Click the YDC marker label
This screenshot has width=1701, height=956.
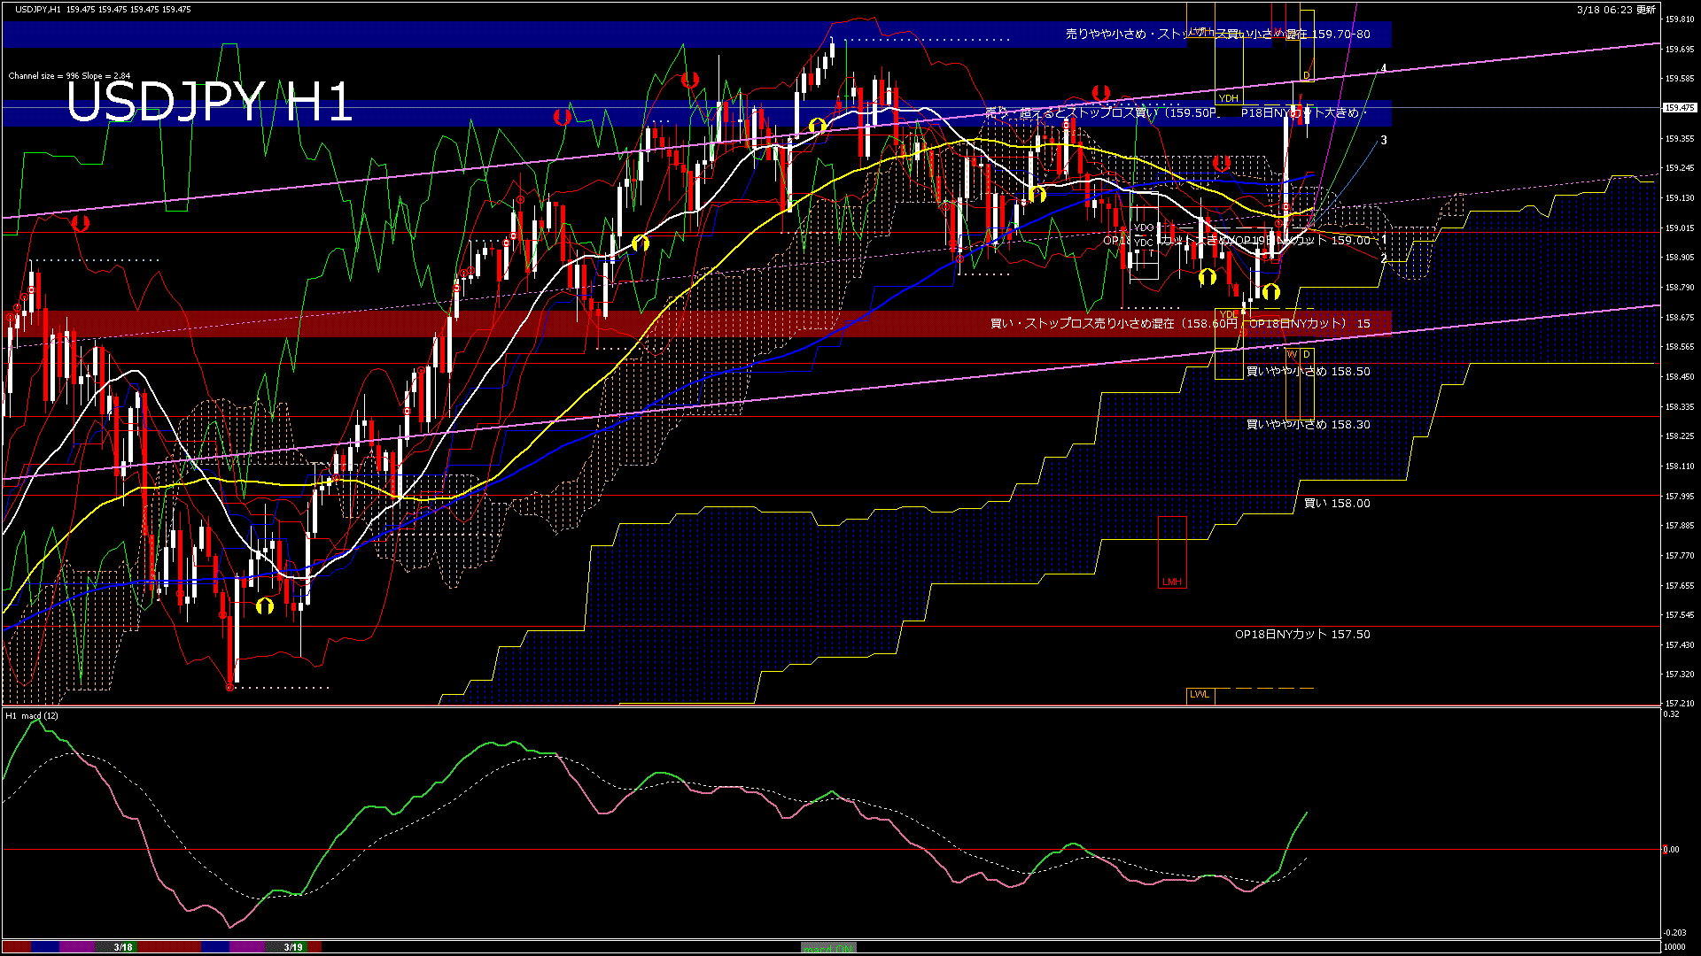[1144, 243]
